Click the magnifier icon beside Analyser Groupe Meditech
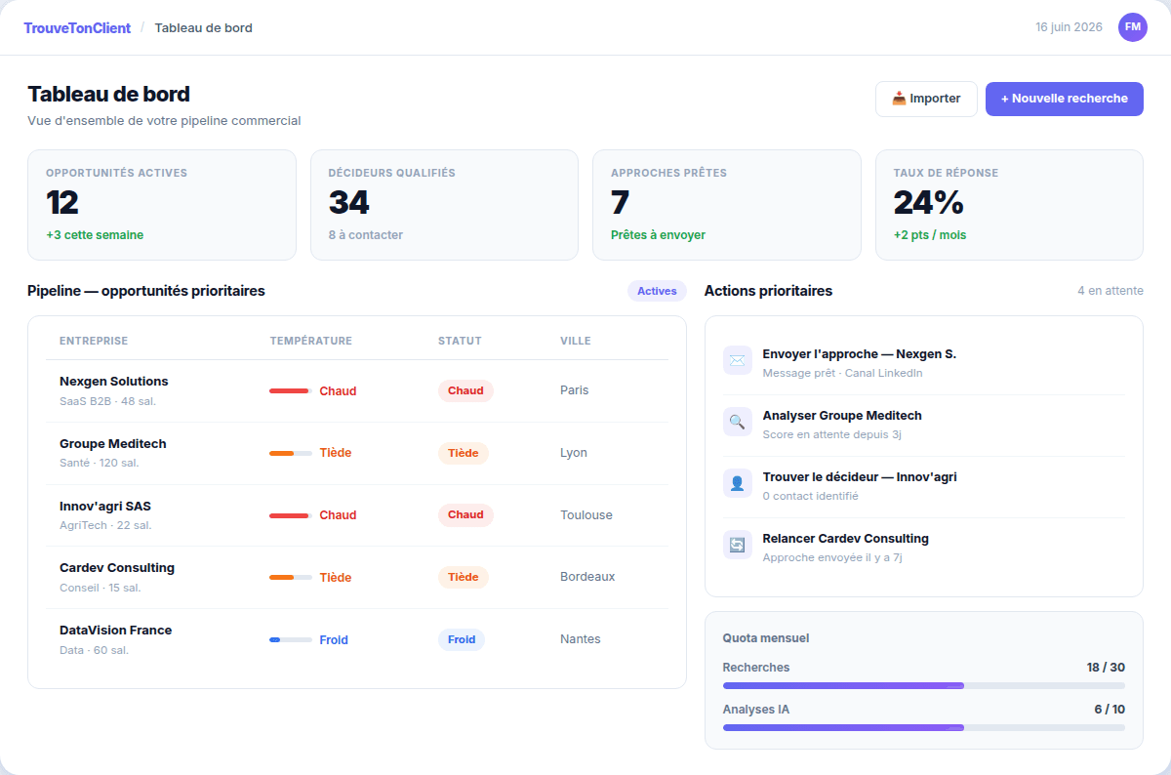 738,422
